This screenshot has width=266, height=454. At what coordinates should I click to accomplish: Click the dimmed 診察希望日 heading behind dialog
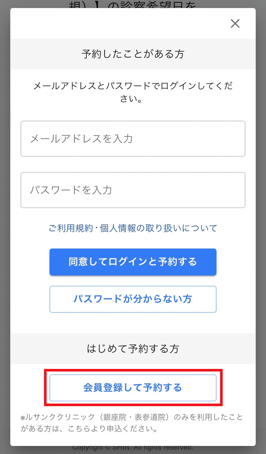133,4
